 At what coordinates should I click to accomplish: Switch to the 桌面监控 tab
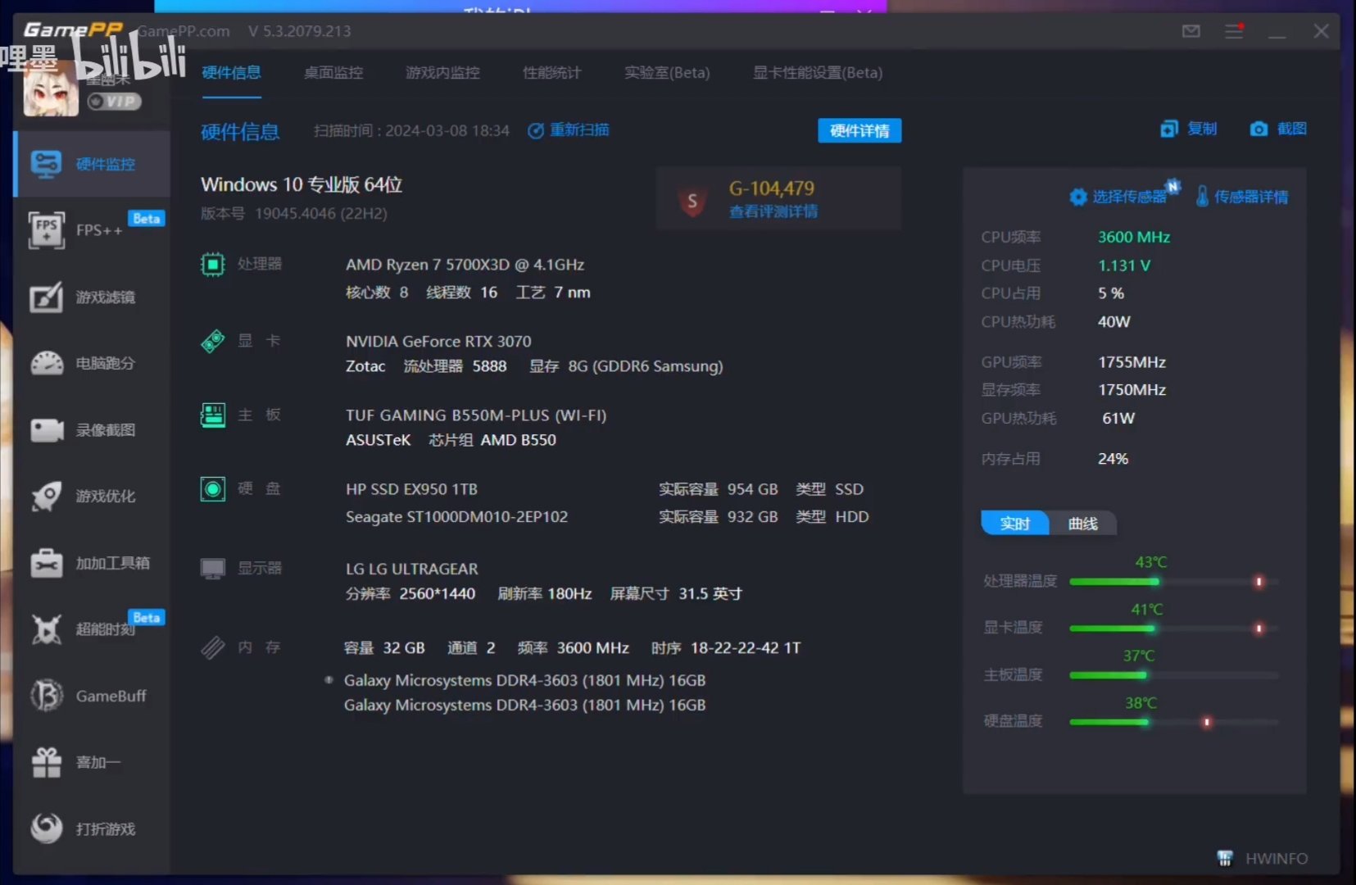point(333,73)
